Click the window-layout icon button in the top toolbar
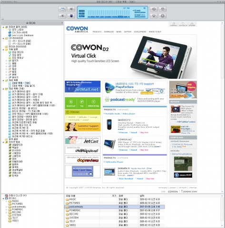The image size is (225, 228). pyautogui.click(x=62, y=9)
